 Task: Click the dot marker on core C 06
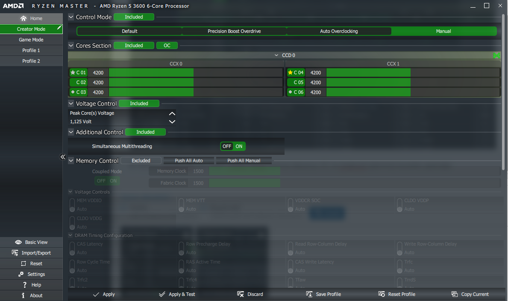[290, 92]
